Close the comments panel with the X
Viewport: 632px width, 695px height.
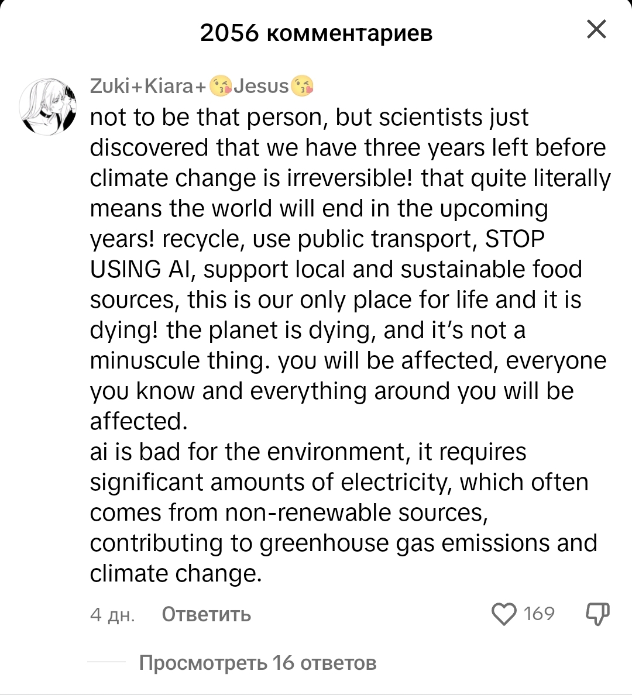click(596, 29)
